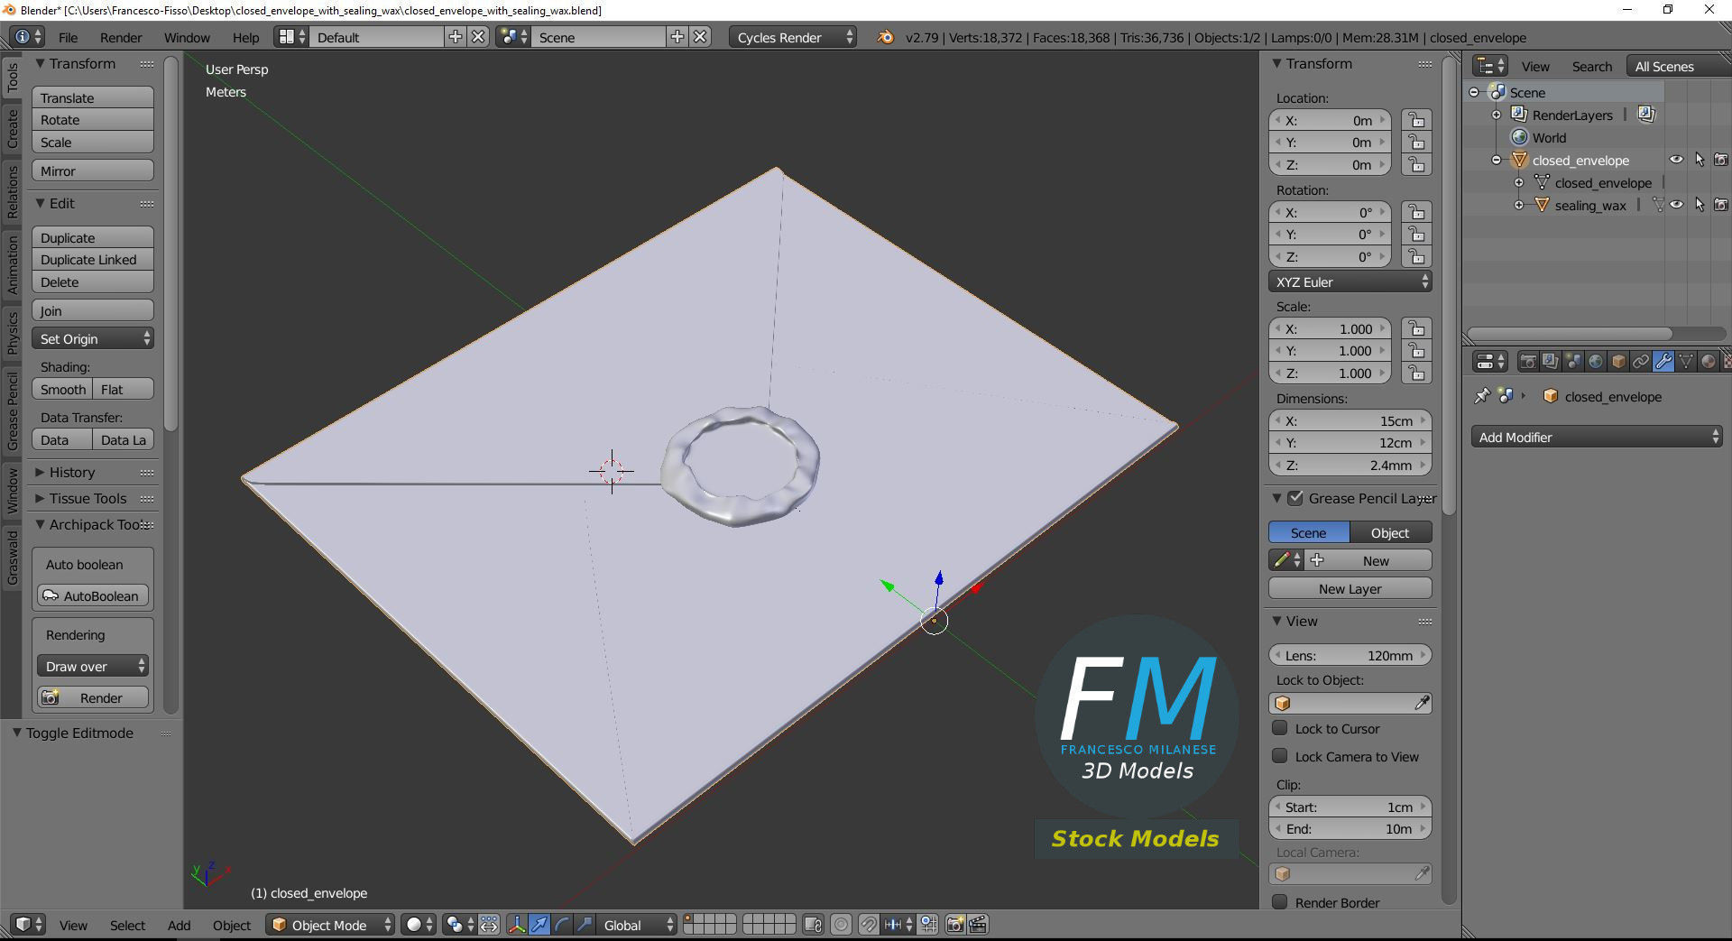Enable the Render Border checkbox
This screenshot has height=941, width=1732.
1279,902
